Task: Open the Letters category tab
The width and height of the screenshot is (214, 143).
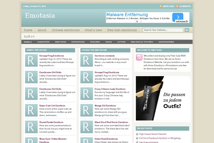Action: coord(121,42)
